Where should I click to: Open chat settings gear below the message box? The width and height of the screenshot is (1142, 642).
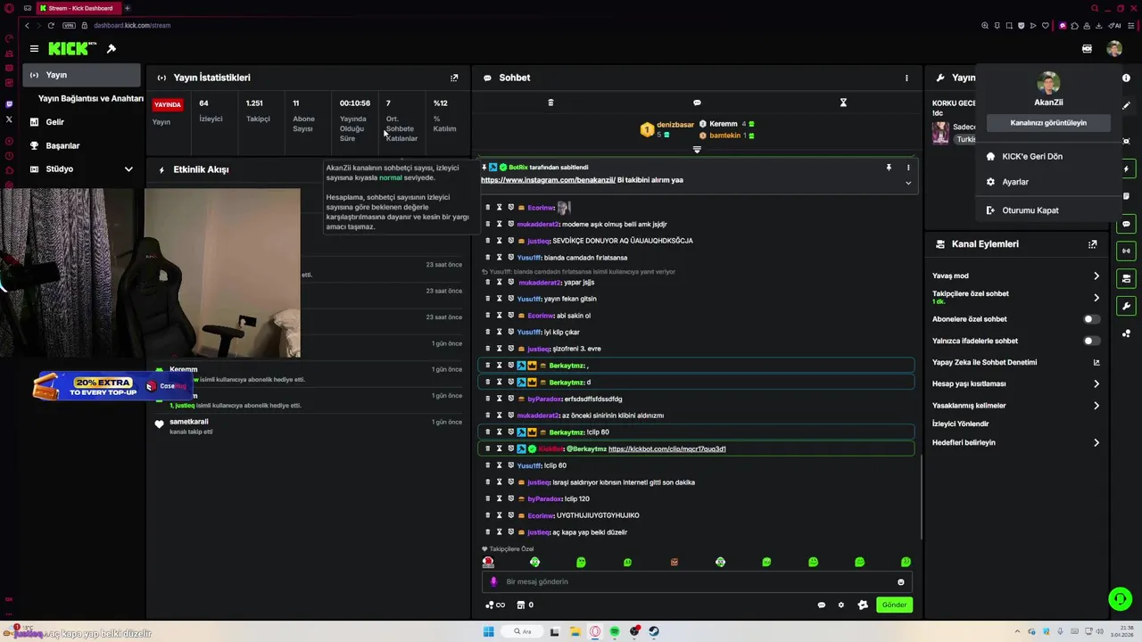(x=840, y=605)
